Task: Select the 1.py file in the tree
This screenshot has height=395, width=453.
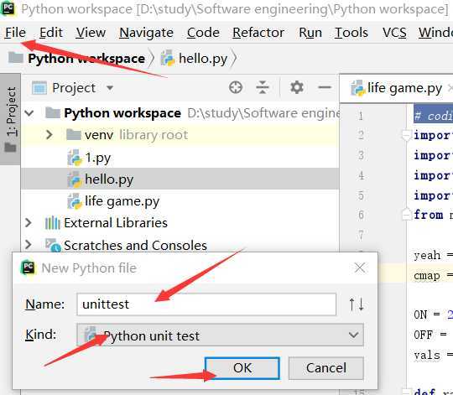Action: point(97,158)
